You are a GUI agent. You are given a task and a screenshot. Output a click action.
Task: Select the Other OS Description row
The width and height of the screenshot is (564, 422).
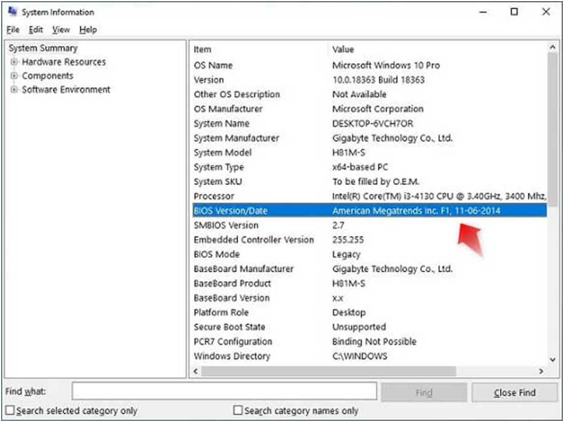(x=370, y=95)
